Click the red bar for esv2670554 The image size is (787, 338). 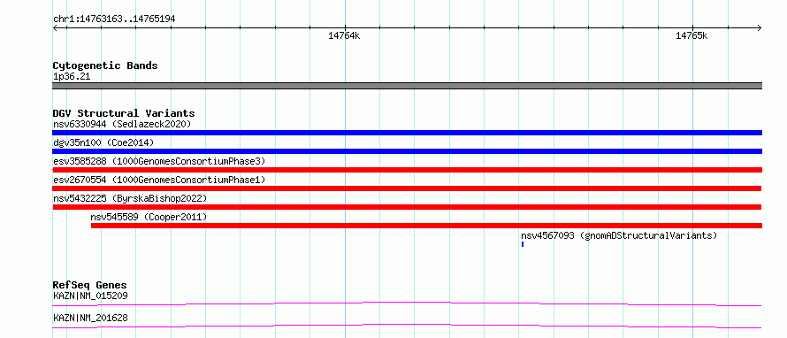pos(407,188)
